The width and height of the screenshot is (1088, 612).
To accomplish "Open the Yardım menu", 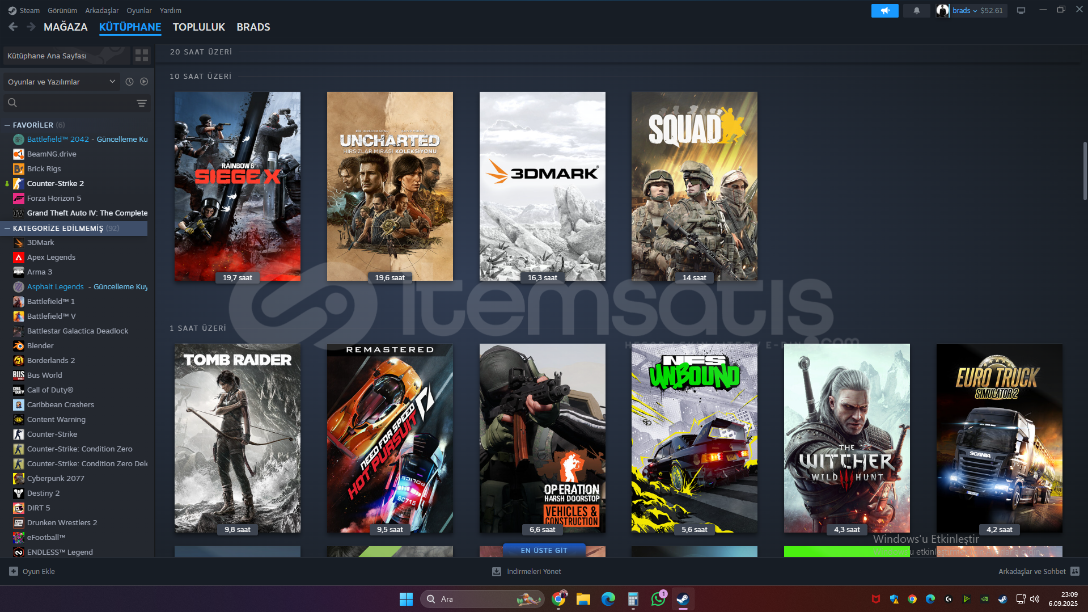I will tap(171, 10).
